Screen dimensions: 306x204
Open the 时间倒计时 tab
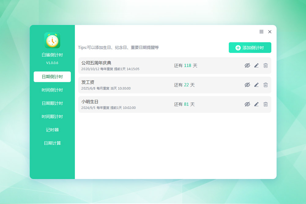52,90
